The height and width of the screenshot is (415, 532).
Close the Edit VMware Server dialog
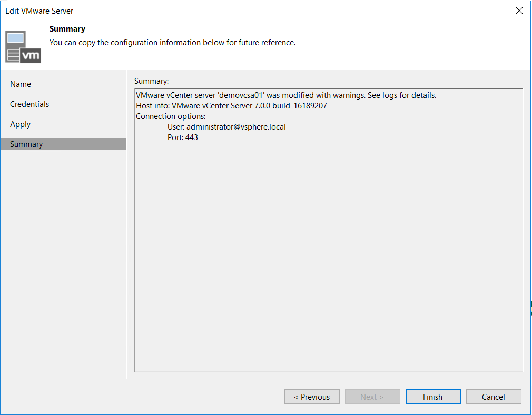click(519, 11)
